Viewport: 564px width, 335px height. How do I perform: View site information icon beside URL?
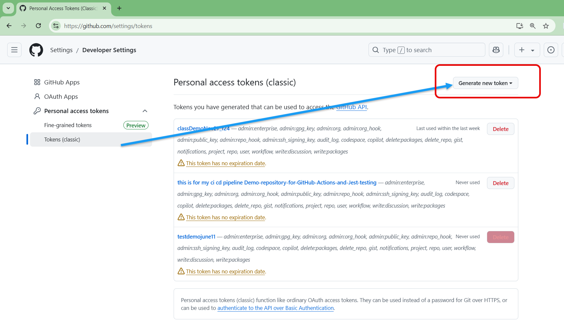(56, 26)
